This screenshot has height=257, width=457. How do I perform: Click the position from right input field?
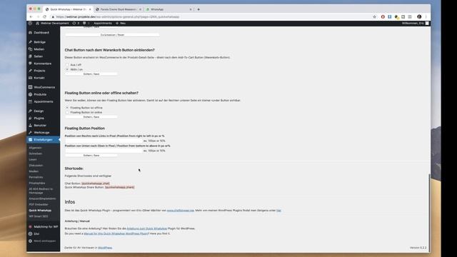(x=104, y=141)
